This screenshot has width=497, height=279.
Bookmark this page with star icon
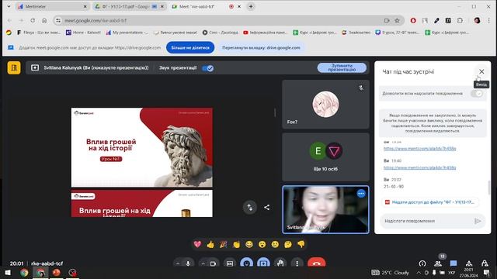[397, 21]
